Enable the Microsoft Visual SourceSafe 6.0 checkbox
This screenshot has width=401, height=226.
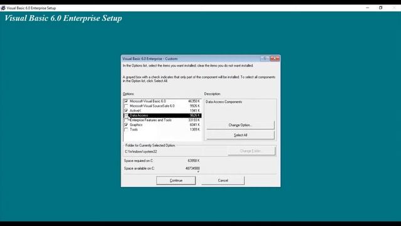tap(126, 106)
